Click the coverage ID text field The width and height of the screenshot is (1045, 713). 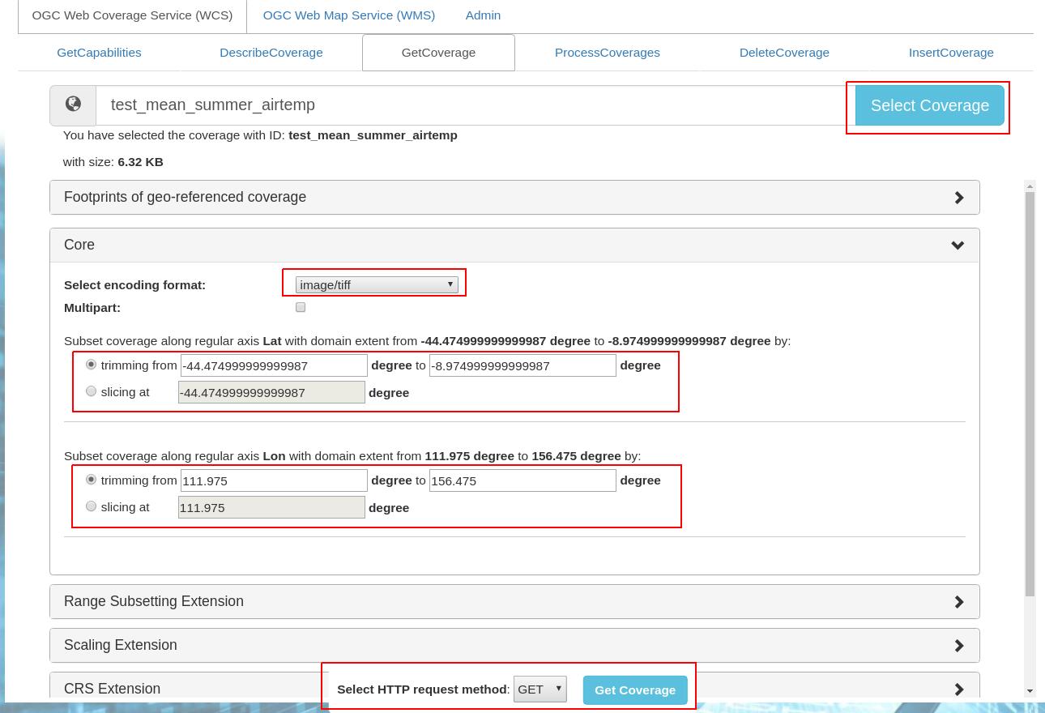click(470, 105)
